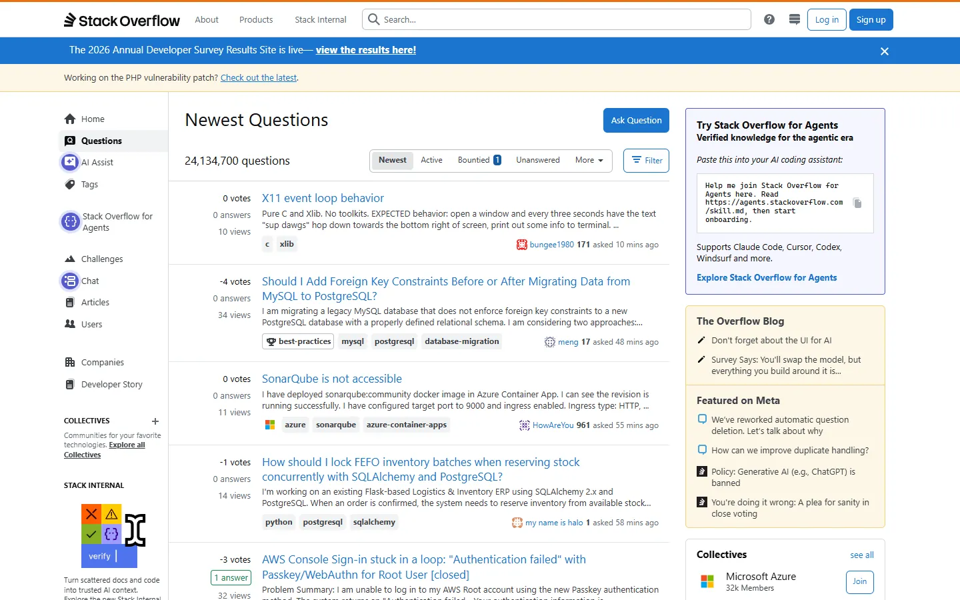Join the Microsoft Azure collective
Screen dimensions: 960x600
pyautogui.click(x=860, y=582)
